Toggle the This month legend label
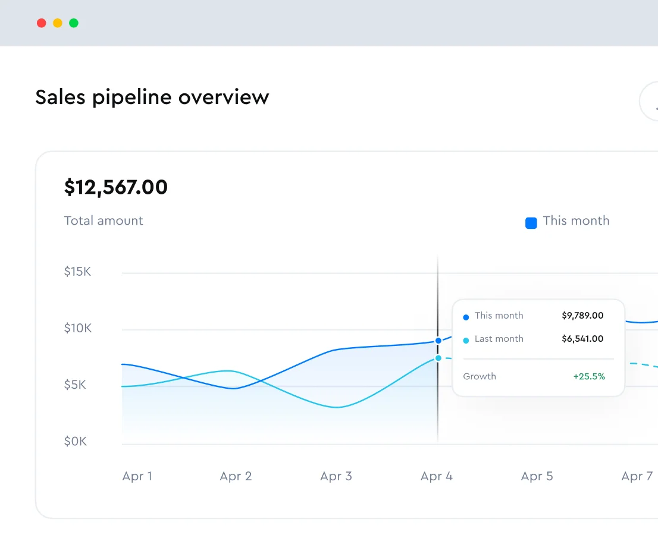 576,221
